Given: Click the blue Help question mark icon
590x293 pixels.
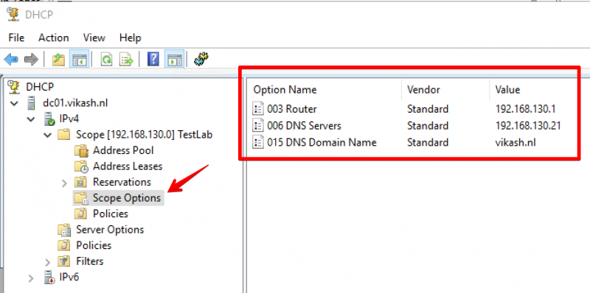Looking at the screenshot, I should pyautogui.click(x=153, y=60).
